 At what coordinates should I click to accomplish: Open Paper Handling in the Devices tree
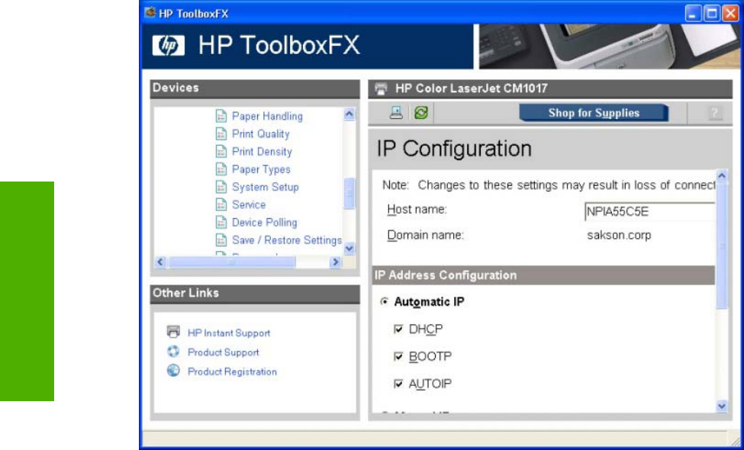[x=267, y=116]
